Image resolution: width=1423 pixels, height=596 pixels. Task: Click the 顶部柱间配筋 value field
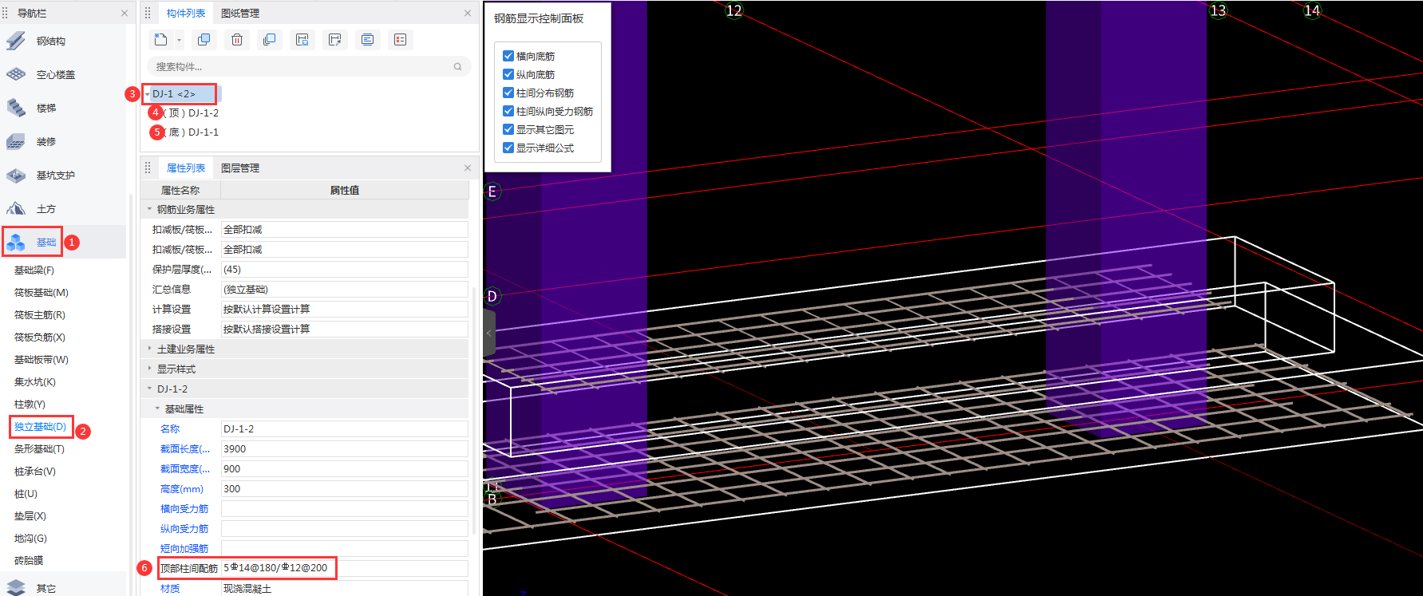click(344, 568)
